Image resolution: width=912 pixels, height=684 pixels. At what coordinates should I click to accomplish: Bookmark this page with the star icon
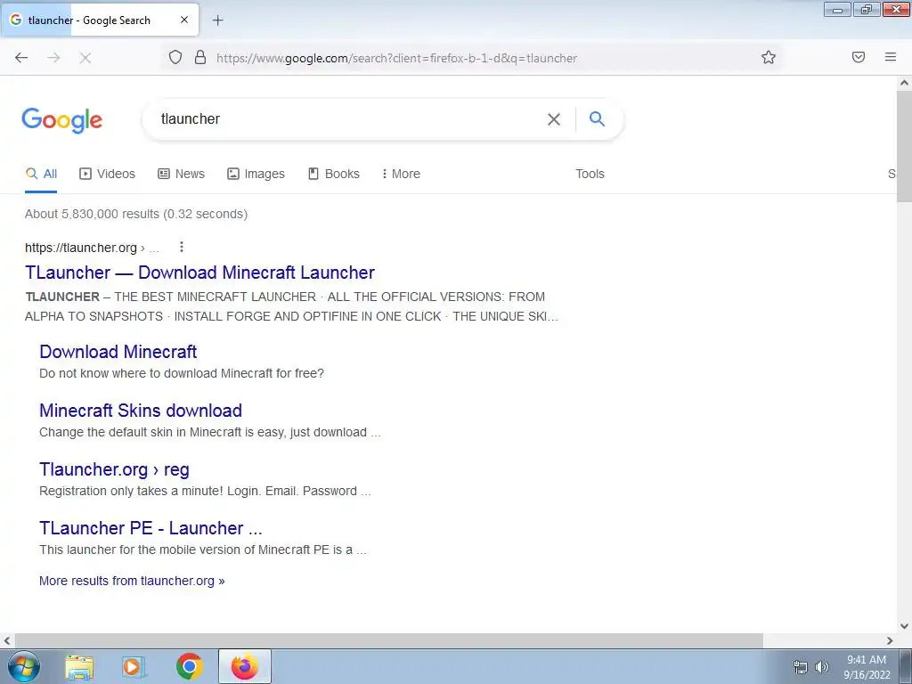click(x=769, y=57)
